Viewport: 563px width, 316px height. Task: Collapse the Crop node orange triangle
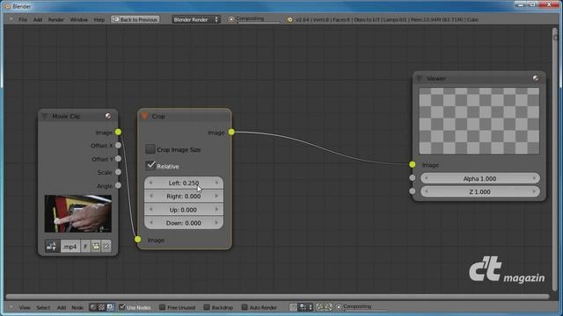click(x=144, y=117)
